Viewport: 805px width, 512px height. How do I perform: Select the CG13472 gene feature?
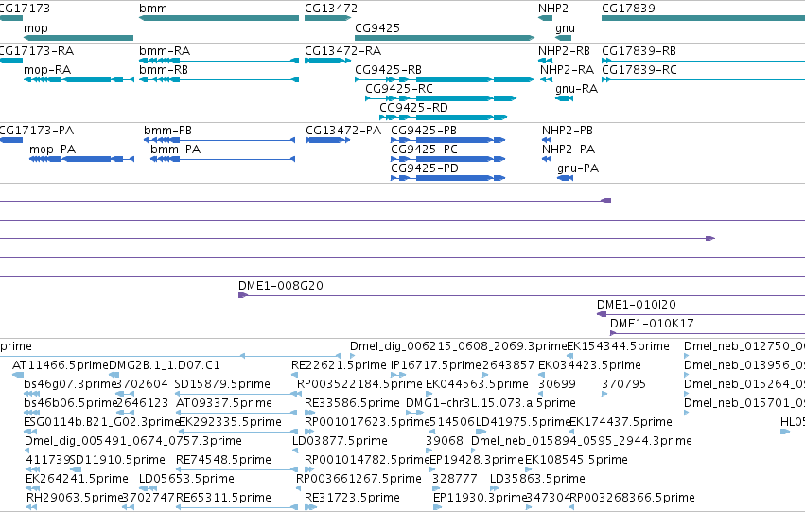click(327, 18)
